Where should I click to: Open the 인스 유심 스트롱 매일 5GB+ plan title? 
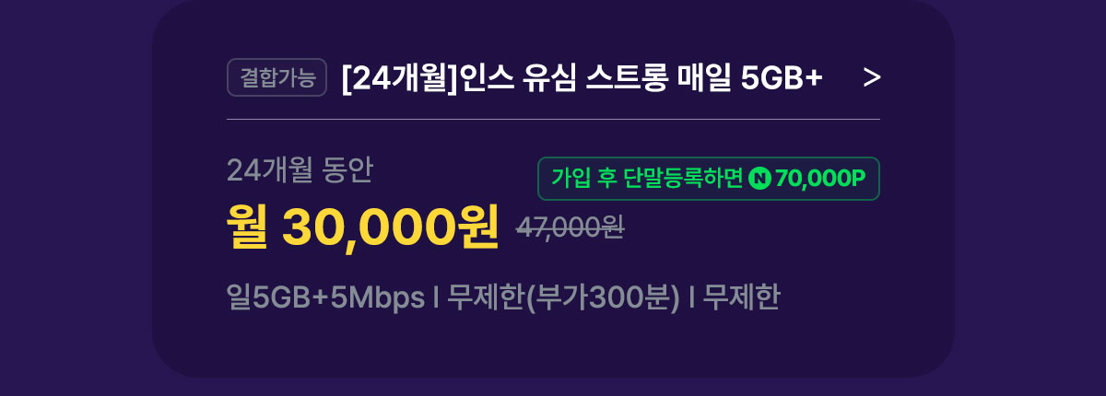pyautogui.click(x=581, y=79)
